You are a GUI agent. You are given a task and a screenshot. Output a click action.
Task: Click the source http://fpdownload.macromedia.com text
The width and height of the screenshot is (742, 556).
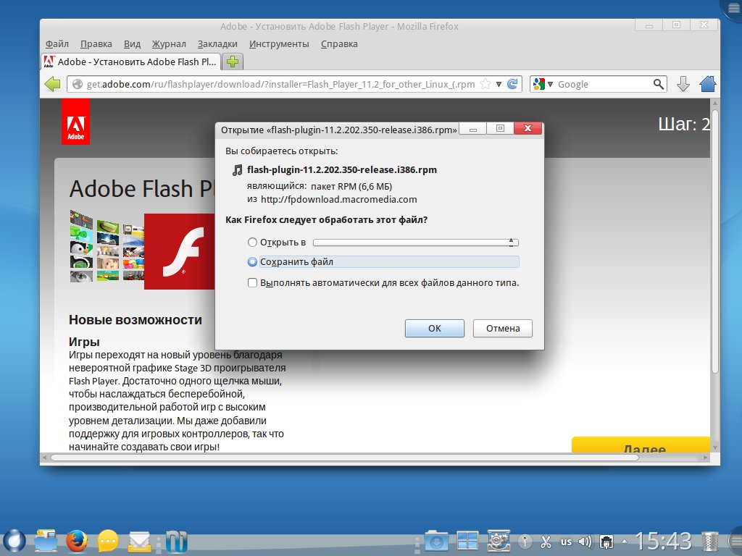click(339, 200)
